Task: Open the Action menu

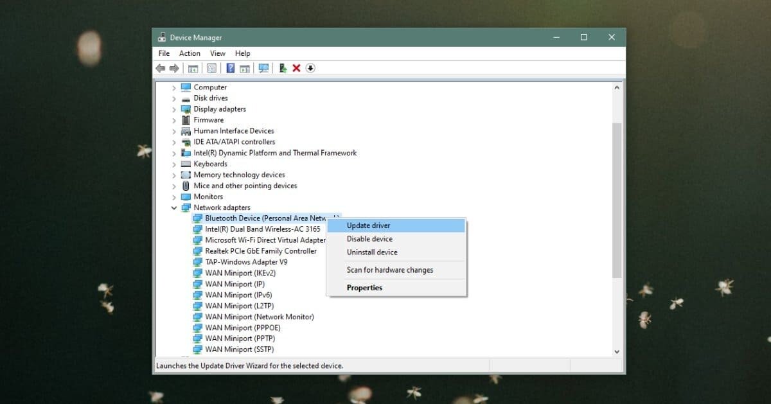Action: tap(189, 53)
